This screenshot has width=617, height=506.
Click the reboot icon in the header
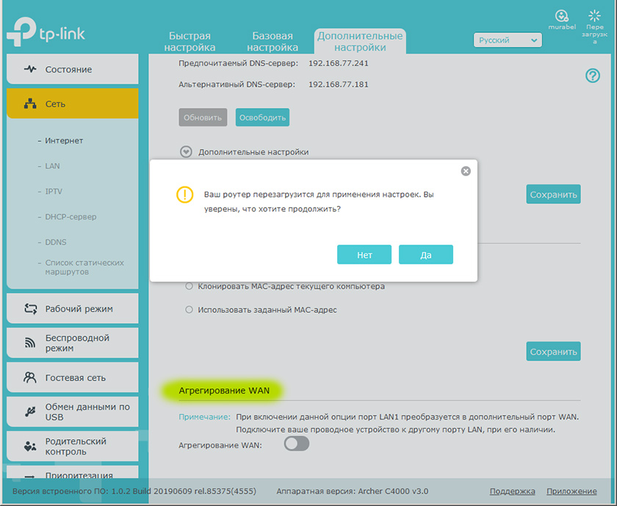click(x=594, y=16)
